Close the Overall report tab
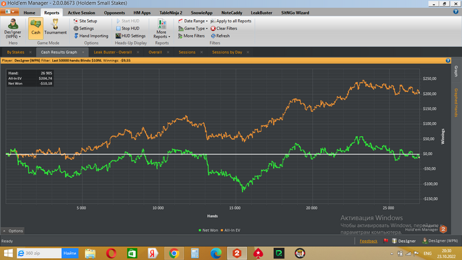462x260 pixels. click(168, 52)
